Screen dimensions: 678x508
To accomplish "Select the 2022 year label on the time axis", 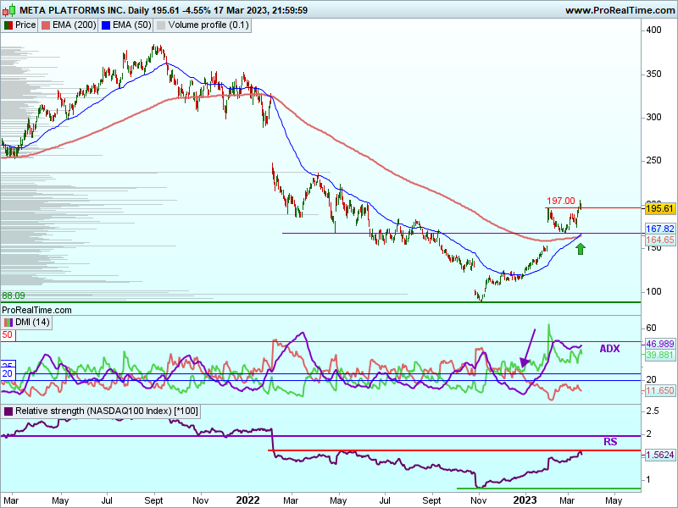I will 247,500.
